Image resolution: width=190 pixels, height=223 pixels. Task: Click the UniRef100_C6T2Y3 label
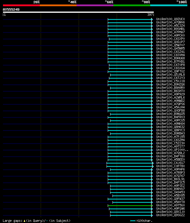click(x=170, y=78)
